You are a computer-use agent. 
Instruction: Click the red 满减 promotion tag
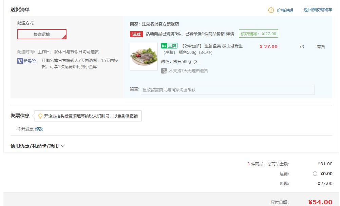coord(136,34)
